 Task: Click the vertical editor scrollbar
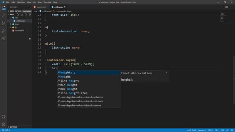(234, 80)
